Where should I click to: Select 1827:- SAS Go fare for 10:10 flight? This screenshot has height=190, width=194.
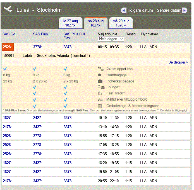click(x=8, y=118)
